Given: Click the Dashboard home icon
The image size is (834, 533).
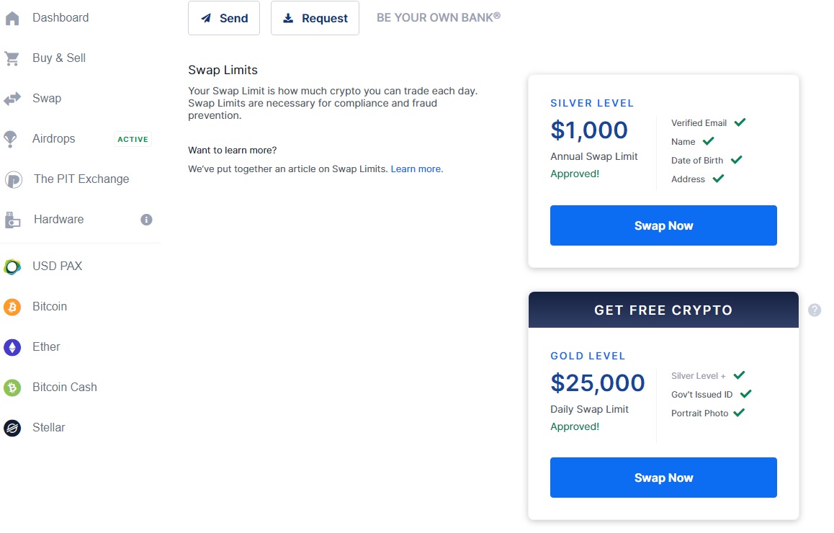Looking at the screenshot, I should pos(12,18).
